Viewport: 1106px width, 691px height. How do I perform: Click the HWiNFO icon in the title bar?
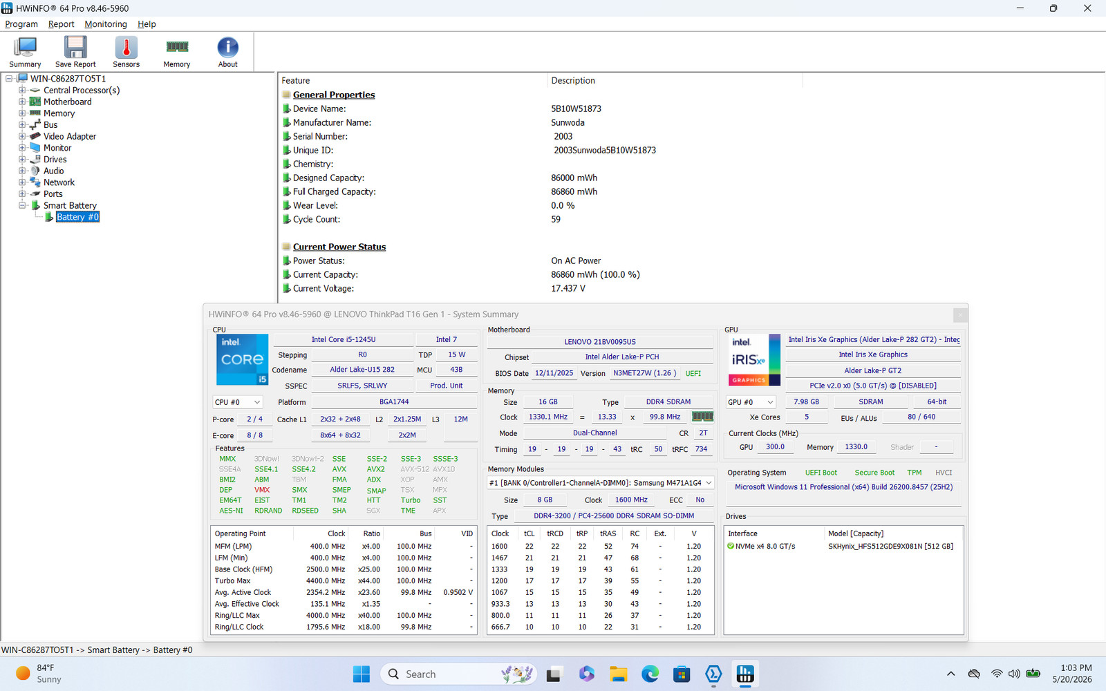(x=7, y=8)
